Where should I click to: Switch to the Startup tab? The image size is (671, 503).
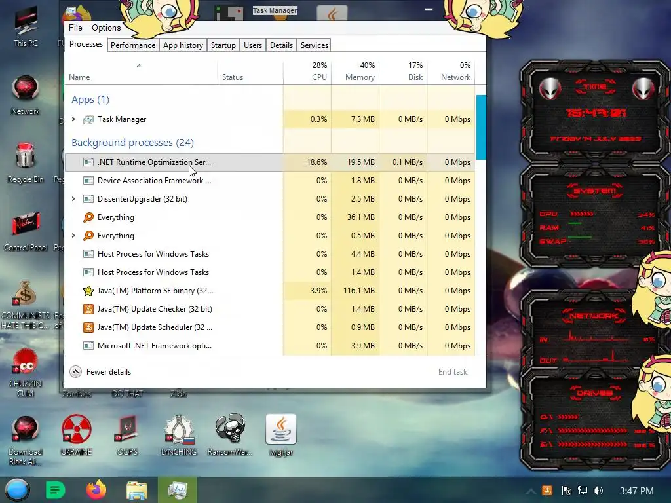click(223, 45)
